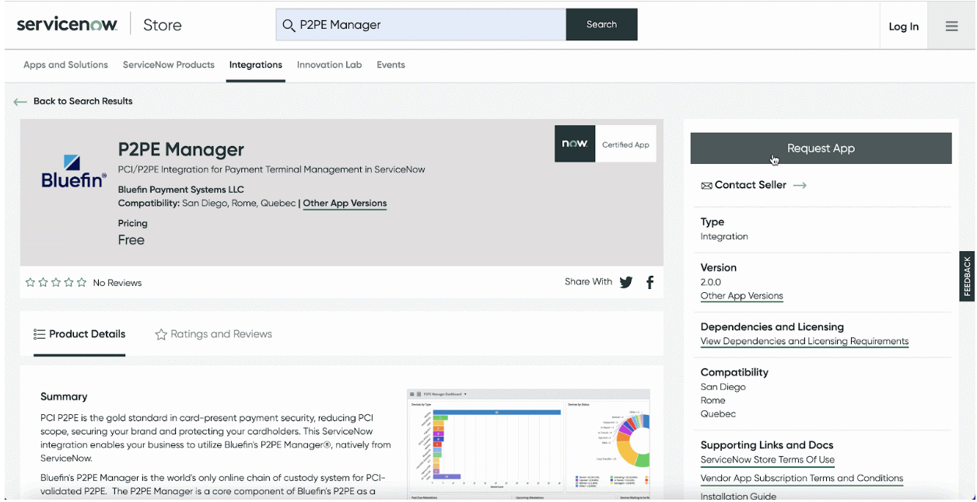Click the Now Certified App badge
977x502 pixels.
(605, 144)
